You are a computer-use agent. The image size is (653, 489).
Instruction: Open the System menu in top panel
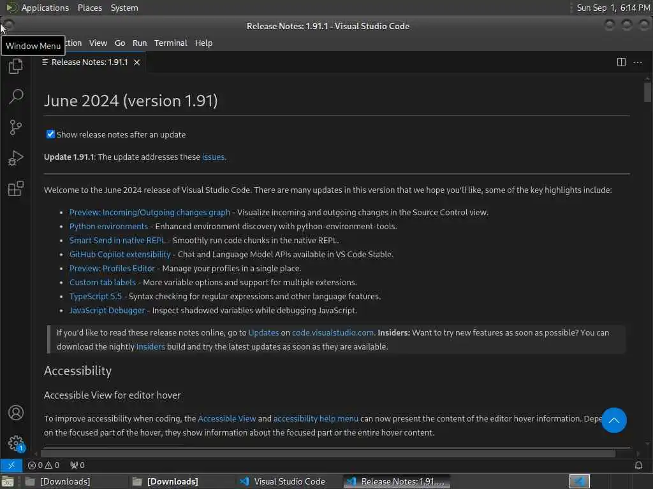124,8
